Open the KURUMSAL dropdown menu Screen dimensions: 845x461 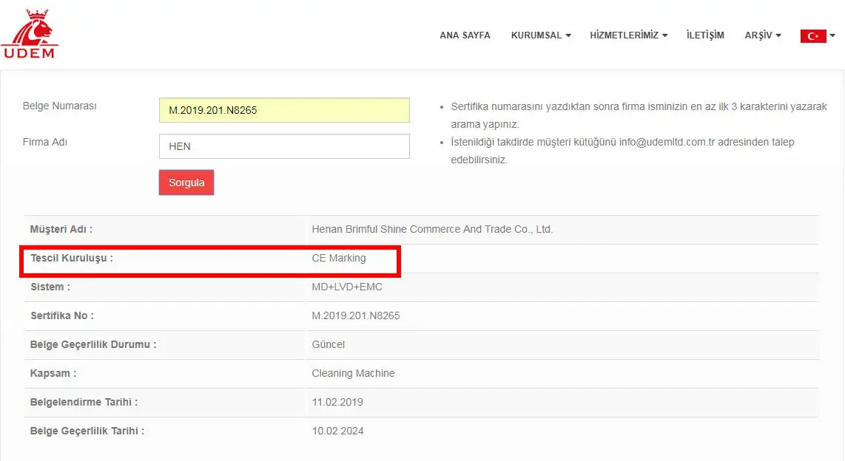pyautogui.click(x=540, y=35)
